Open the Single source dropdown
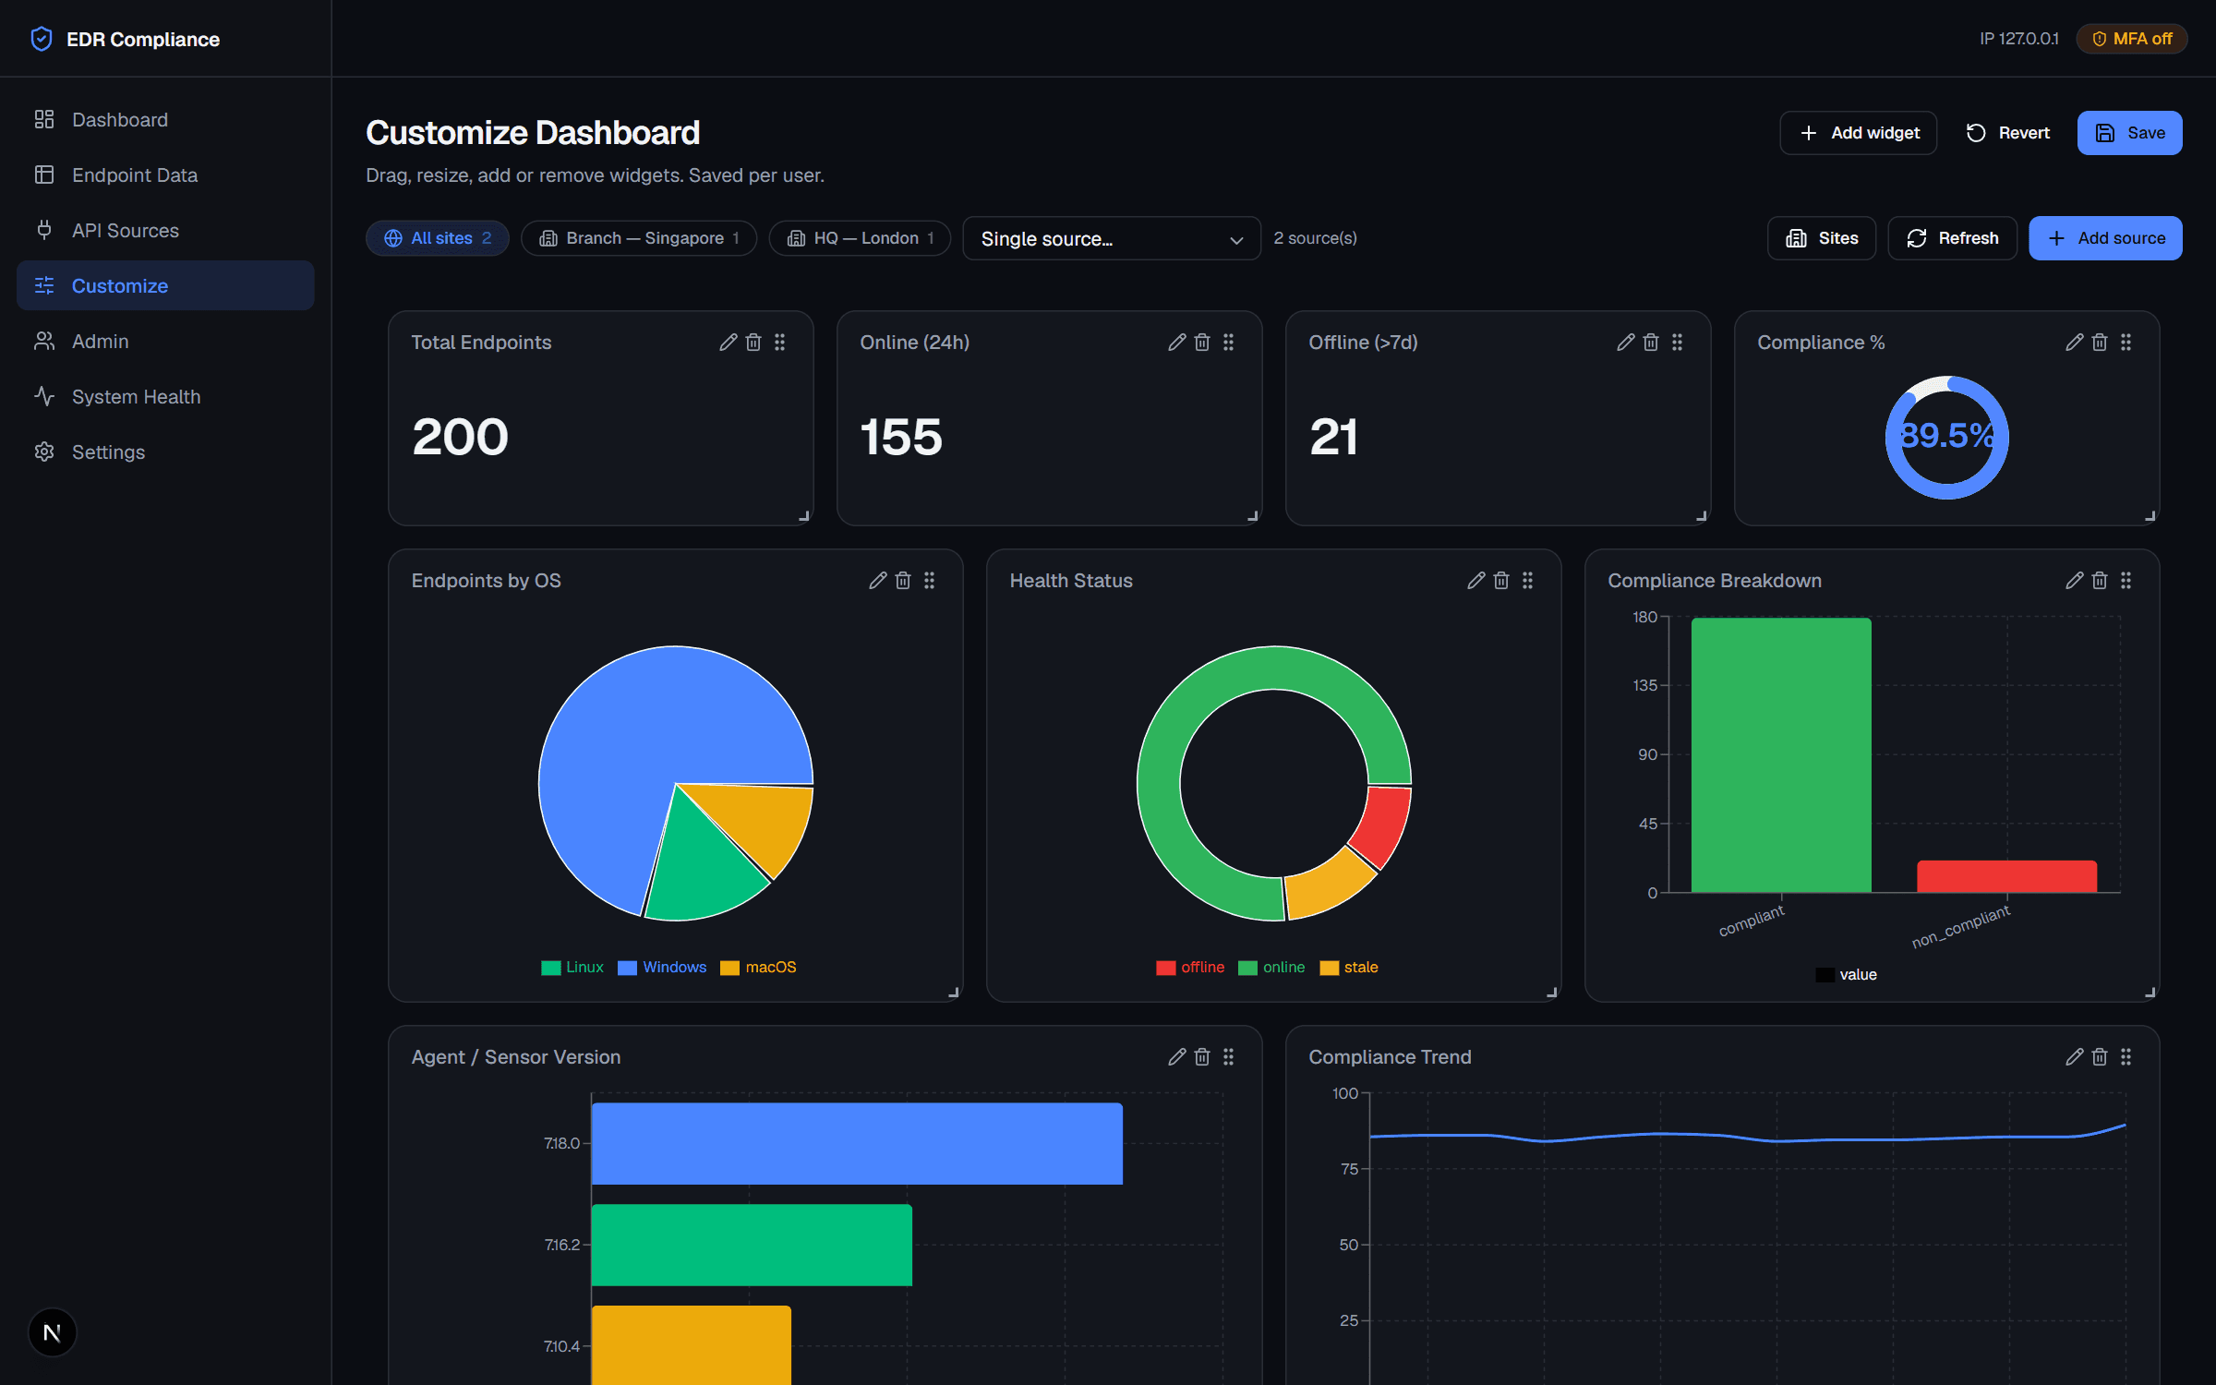 (x=1112, y=239)
